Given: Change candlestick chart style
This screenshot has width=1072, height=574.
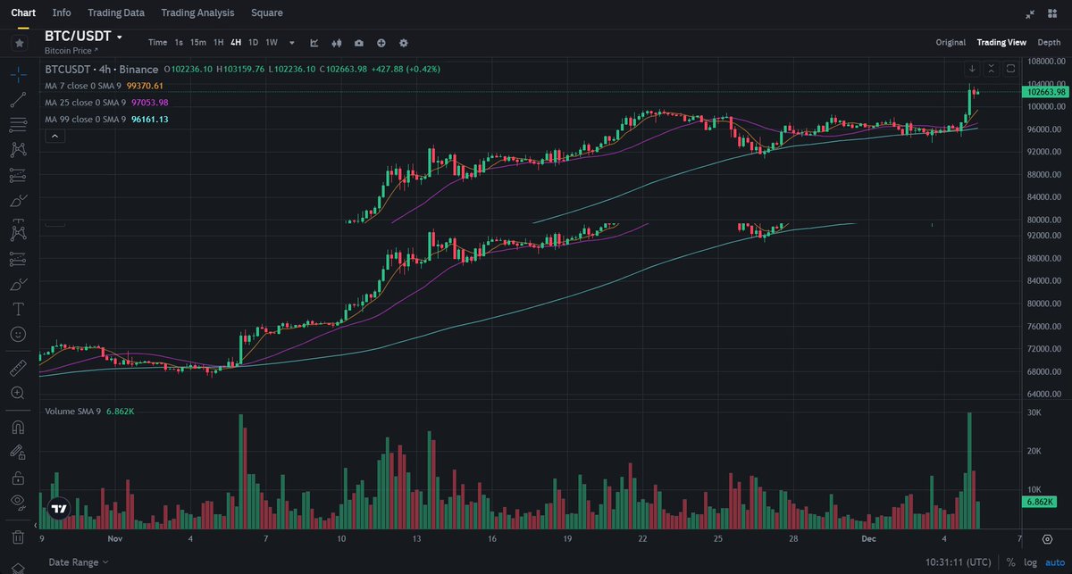Looking at the screenshot, I should [x=337, y=42].
